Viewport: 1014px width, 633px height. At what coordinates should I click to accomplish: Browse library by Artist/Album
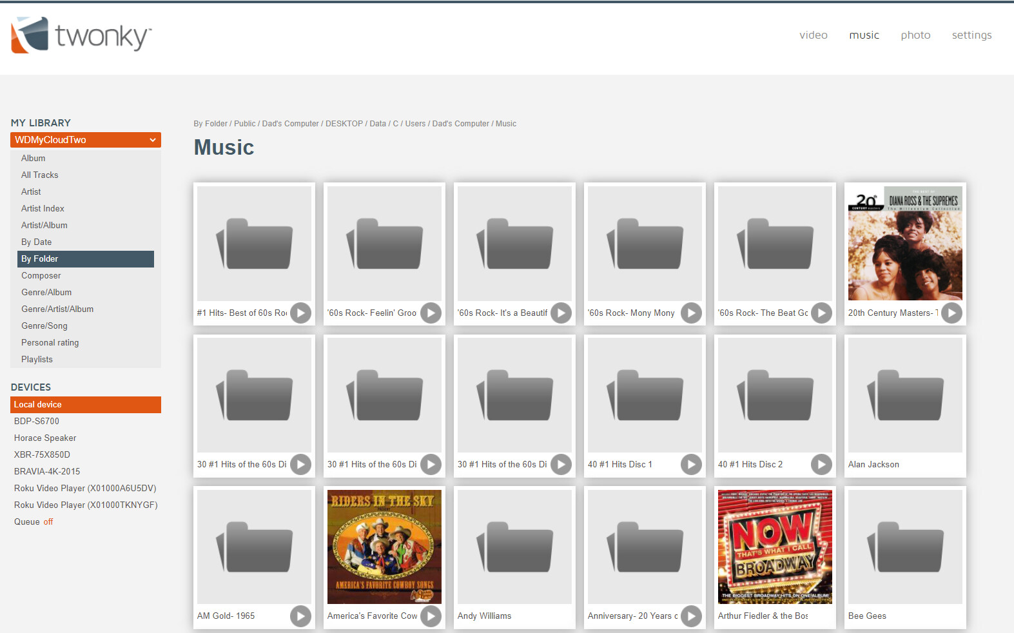point(44,226)
